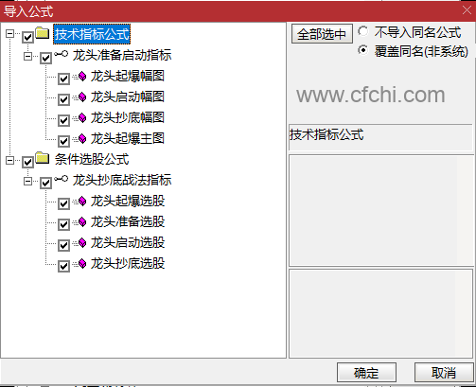Viewport: 476px width, 387px height.
Task: Confirm import with the 确定 button
Action: coord(366,373)
